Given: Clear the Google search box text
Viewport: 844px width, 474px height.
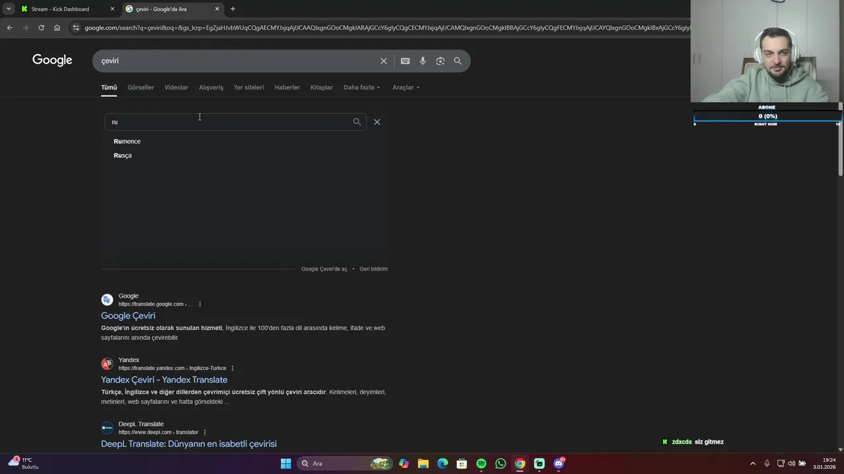Looking at the screenshot, I should click(384, 61).
